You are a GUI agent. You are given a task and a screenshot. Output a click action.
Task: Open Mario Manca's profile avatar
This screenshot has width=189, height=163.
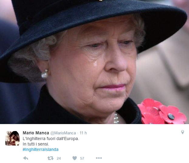(12, 138)
